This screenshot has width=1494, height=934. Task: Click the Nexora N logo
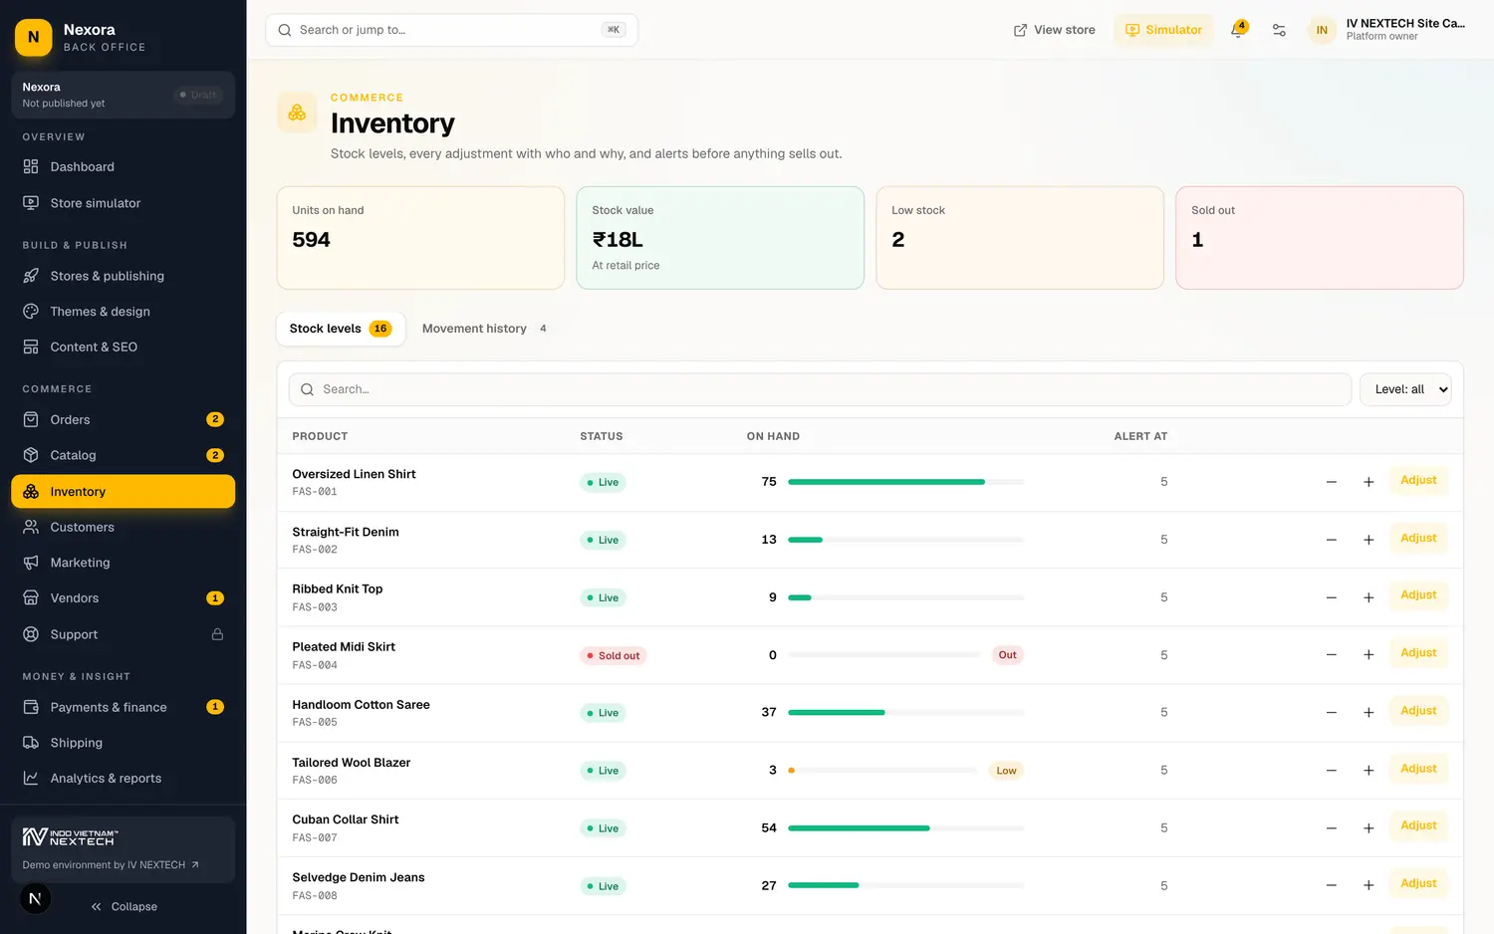pyautogui.click(x=34, y=38)
